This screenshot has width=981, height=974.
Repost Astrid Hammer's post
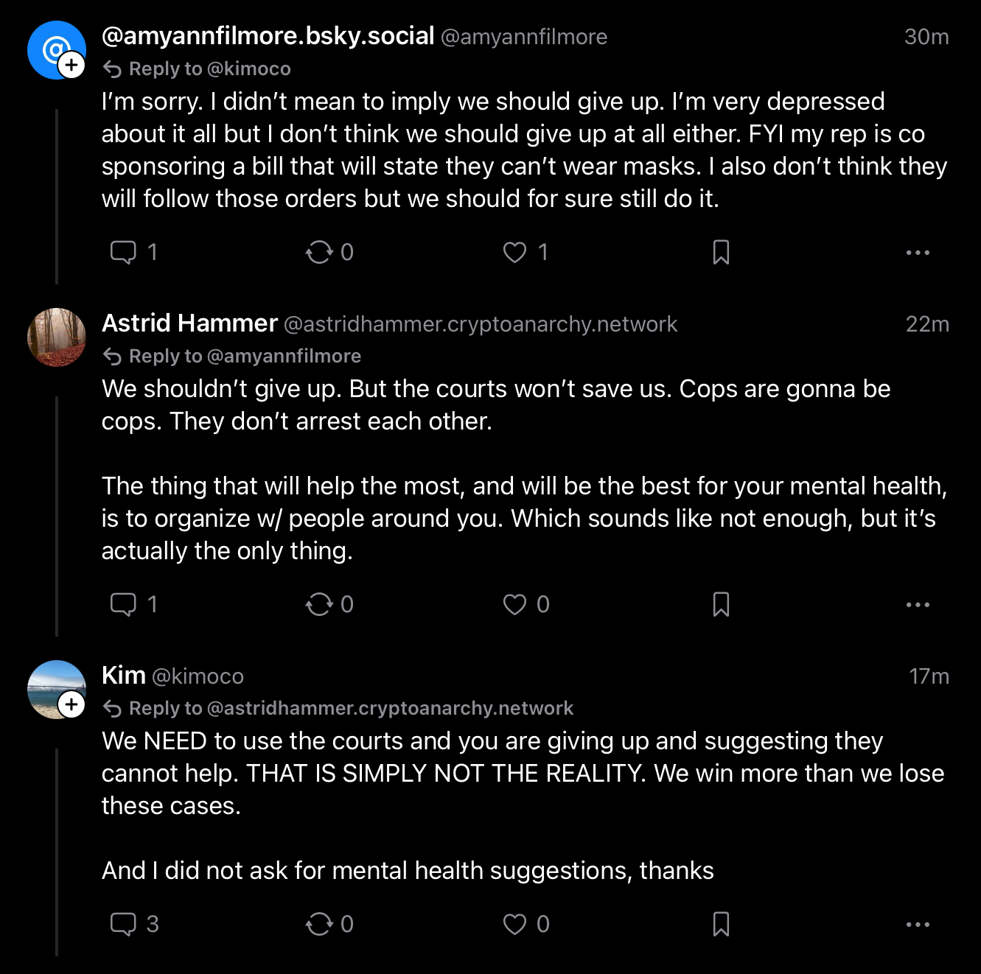[x=319, y=604]
